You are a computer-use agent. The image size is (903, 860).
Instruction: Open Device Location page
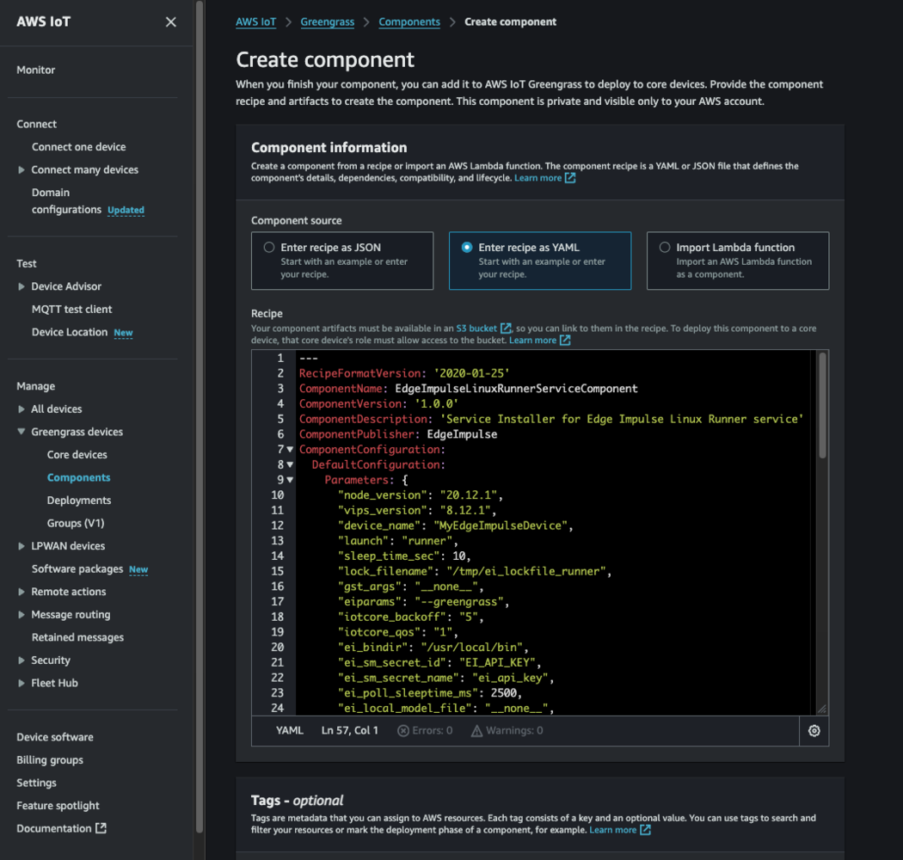(x=69, y=332)
